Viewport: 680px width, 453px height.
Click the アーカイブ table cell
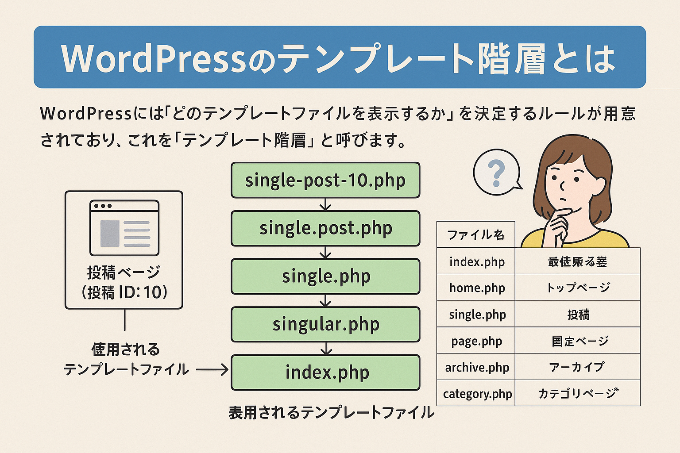[578, 367]
